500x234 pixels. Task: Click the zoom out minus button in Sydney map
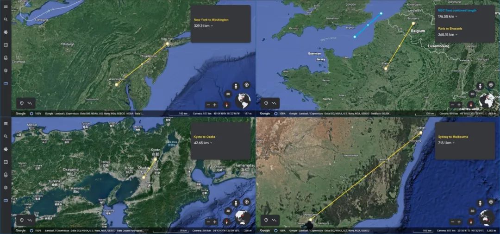tap(452, 222)
